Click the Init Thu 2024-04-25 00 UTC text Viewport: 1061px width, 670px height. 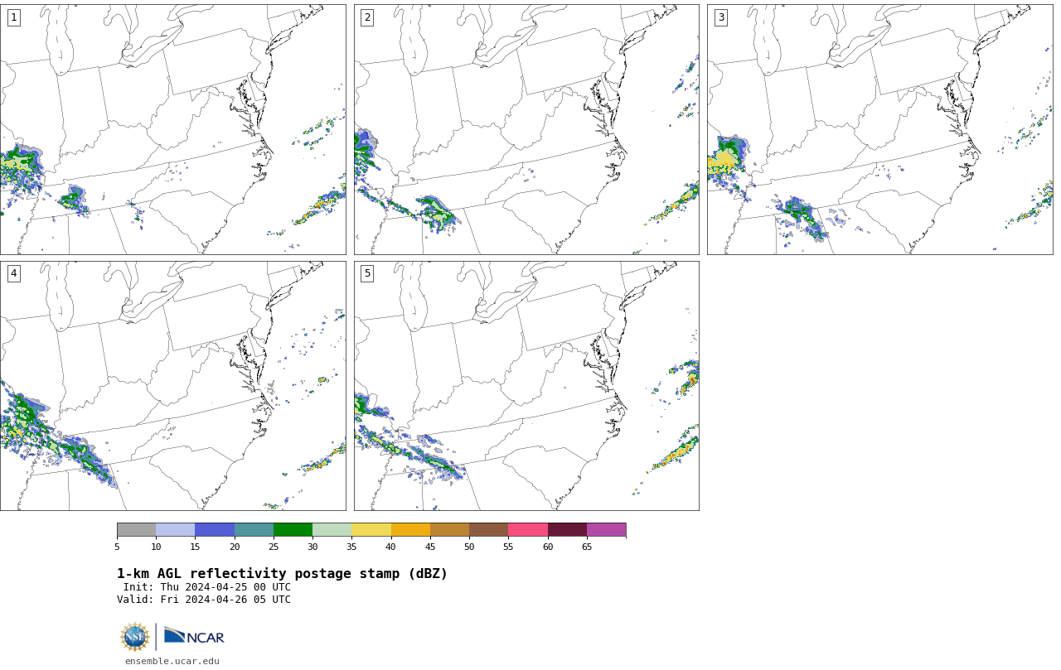pyautogui.click(x=207, y=587)
